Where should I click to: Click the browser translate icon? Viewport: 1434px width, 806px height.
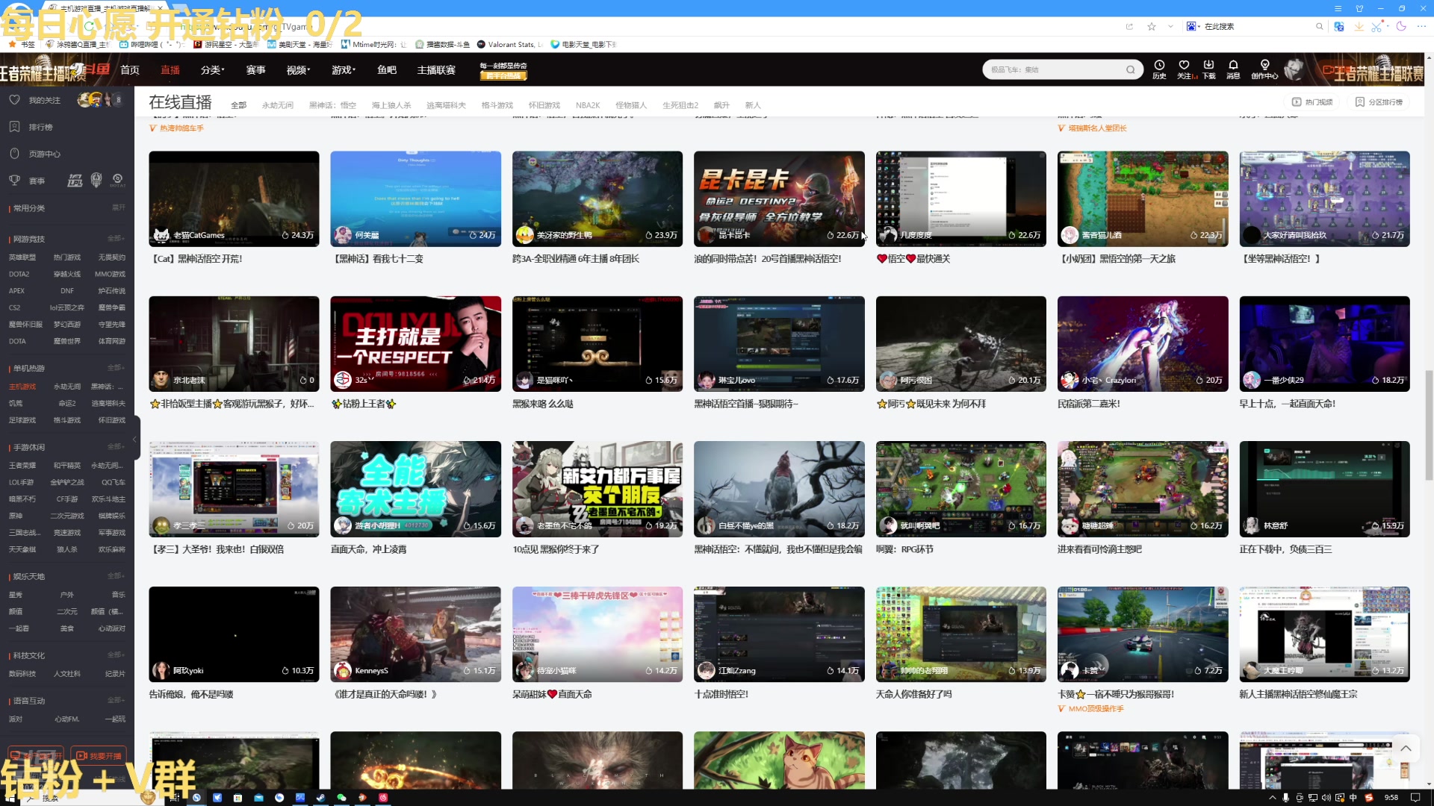pyautogui.click(x=1339, y=26)
